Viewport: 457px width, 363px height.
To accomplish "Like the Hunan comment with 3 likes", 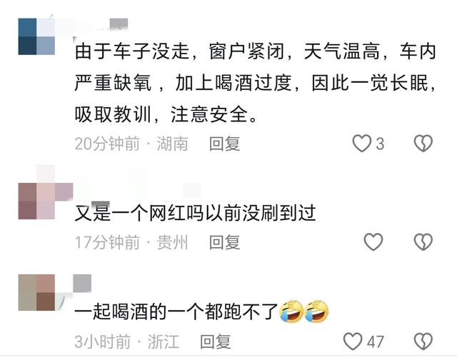I will pos(362,143).
